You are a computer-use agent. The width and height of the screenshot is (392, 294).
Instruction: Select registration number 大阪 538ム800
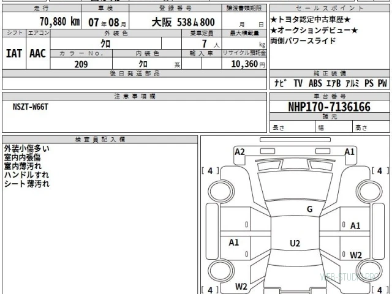point(183,22)
